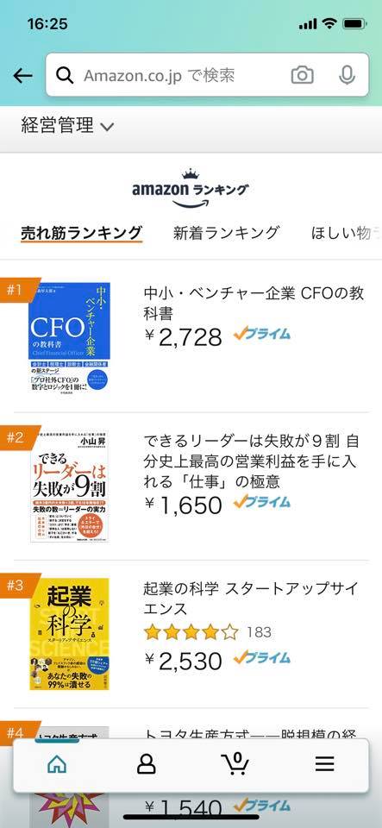This screenshot has height=828, width=382.
Task: Switch to 新着ランキング tab
Action: click(x=226, y=232)
